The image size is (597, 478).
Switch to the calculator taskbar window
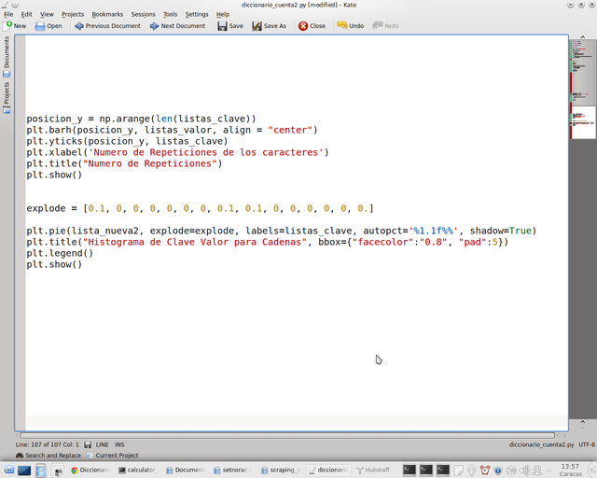pos(137,470)
